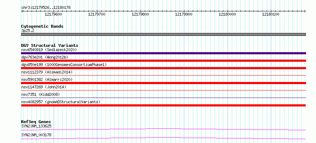
Task: Open nsv4082957 (gnomADStructuralVariants) variant label
Action: [61, 102]
